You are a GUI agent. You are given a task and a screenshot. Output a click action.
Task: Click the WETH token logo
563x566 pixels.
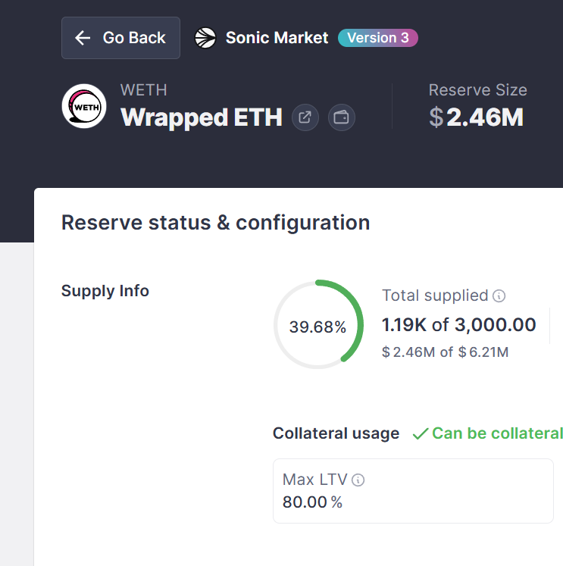(x=84, y=106)
